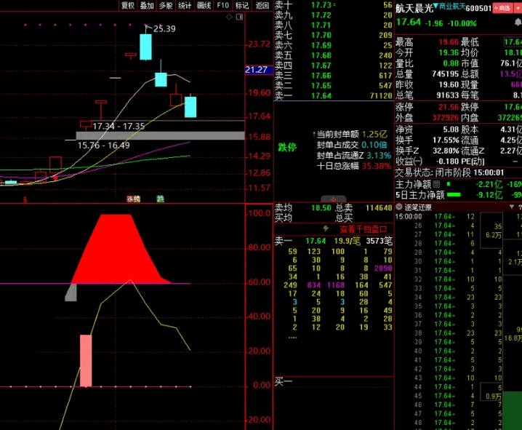
Task: Toggle the side panel layout icon
Action: click(239, 17)
